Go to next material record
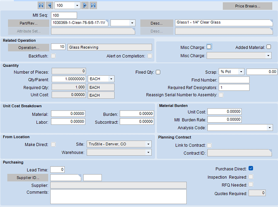 pos(85,5)
